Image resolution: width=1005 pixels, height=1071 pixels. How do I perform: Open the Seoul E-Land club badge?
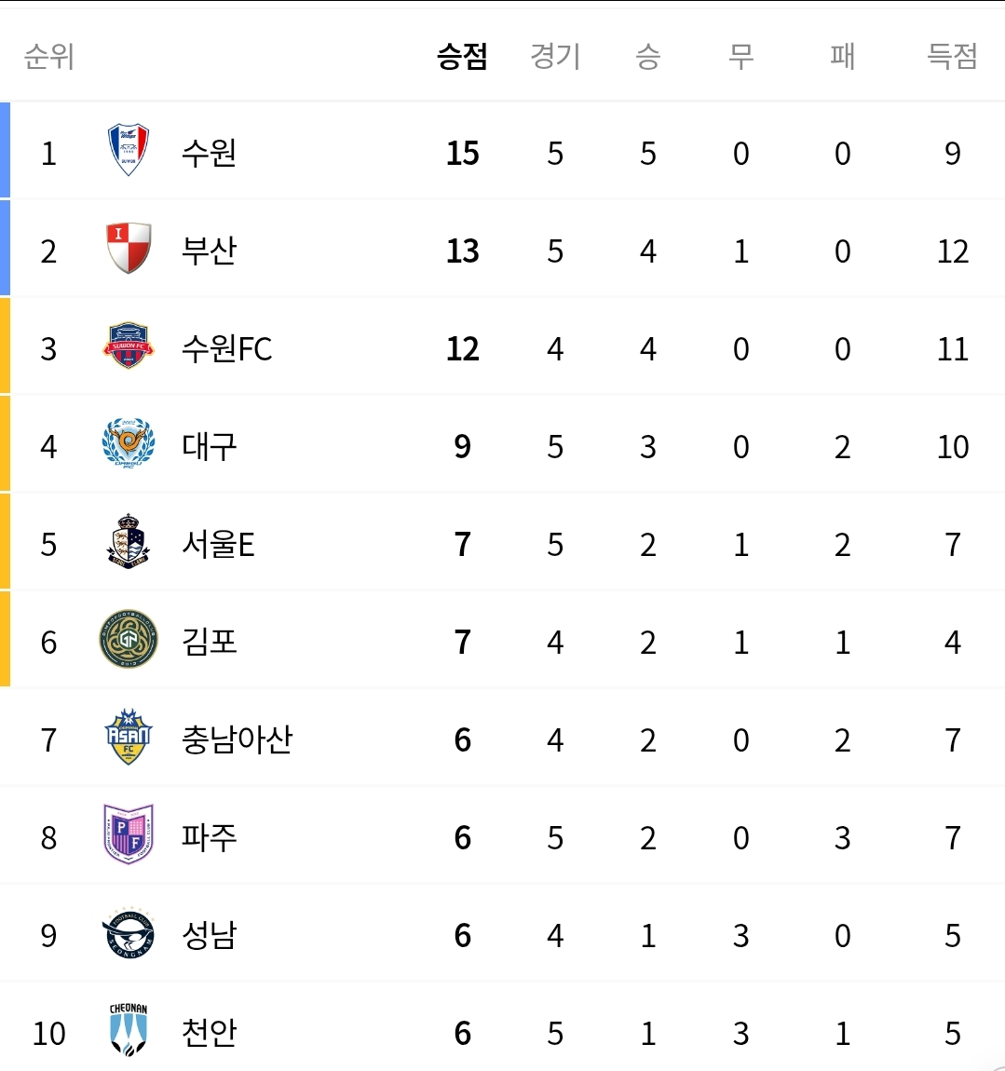129,542
